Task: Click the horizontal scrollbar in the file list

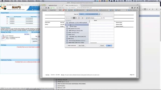Action: click(x=93, y=43)
